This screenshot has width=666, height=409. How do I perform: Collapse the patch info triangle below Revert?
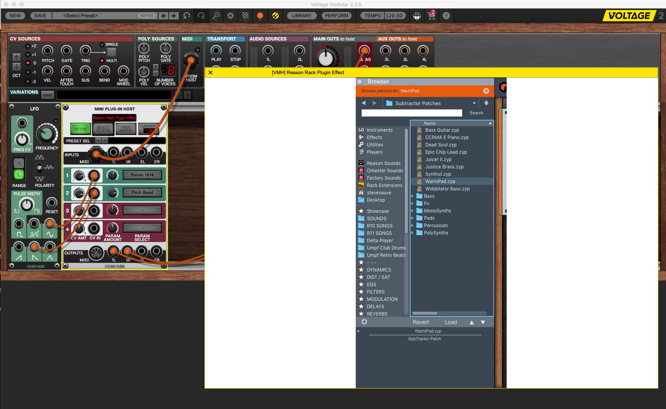[x=358, y=331]
